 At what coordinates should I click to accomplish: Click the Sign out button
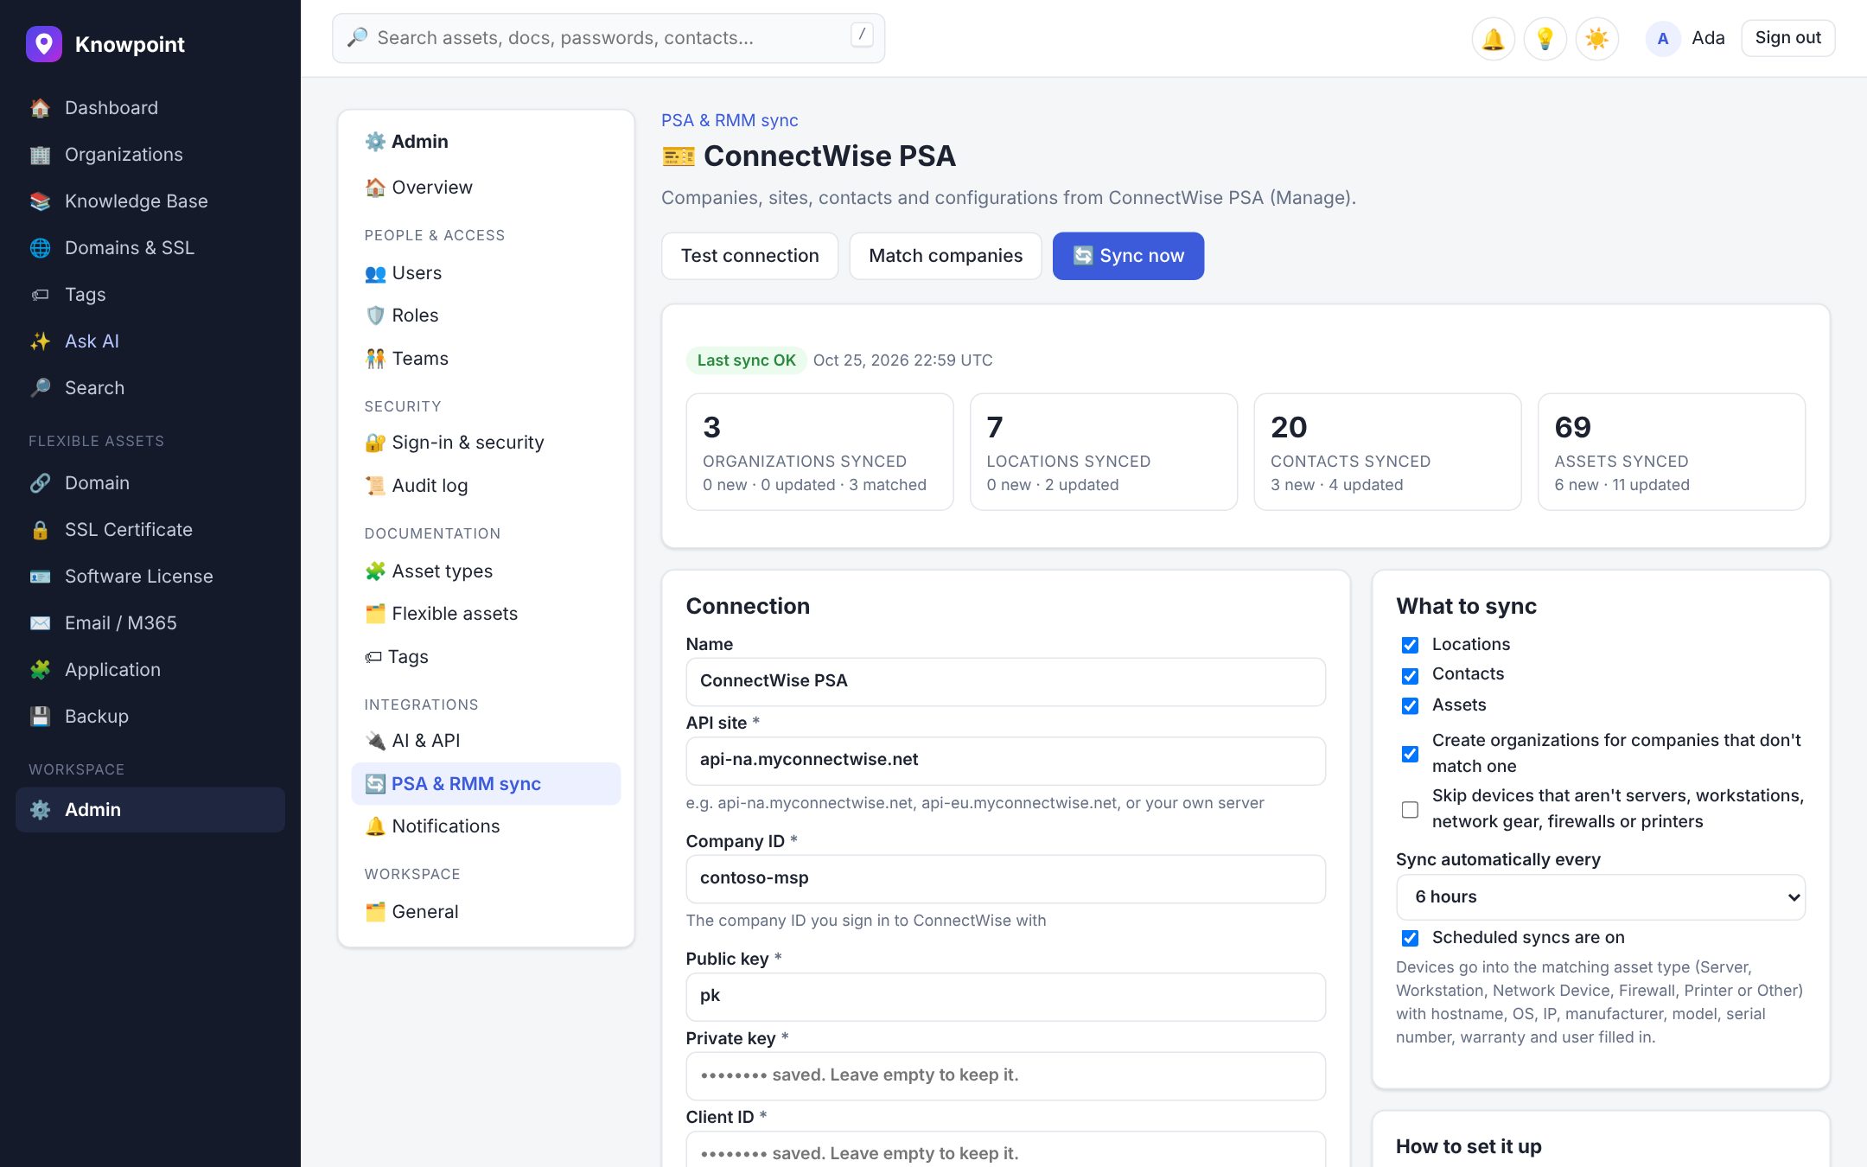pos(1787,38)
